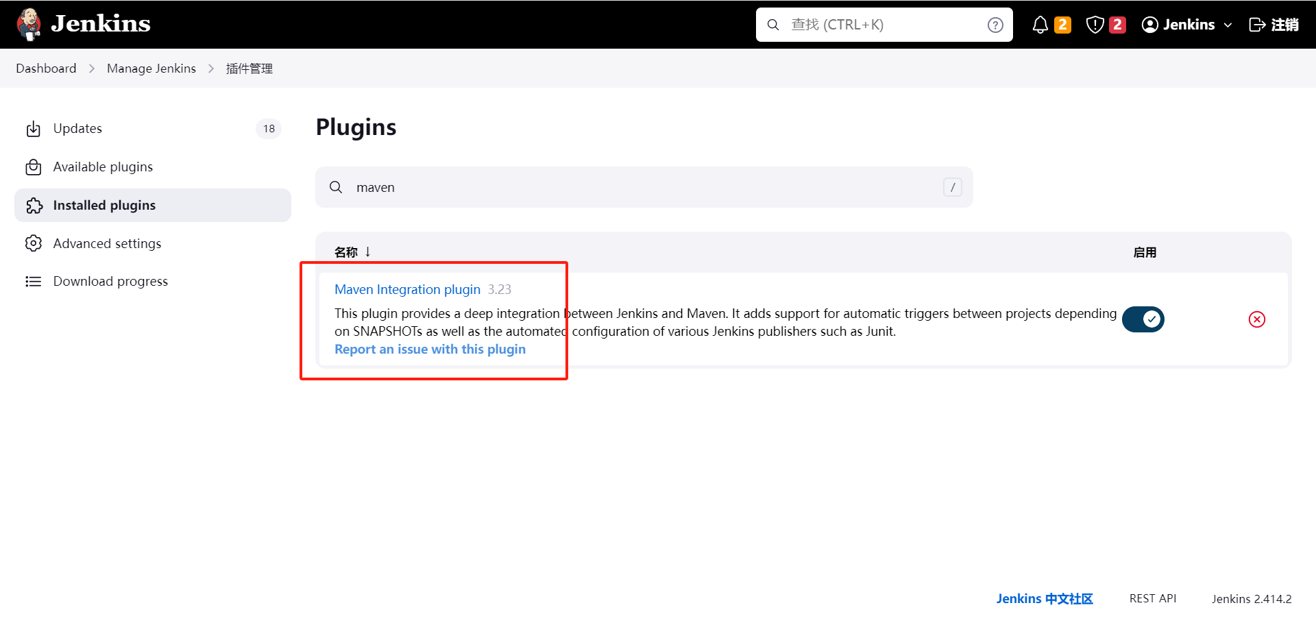Click the 启用 column header
Viewport: 1316px width, 625px height.
1145,252
